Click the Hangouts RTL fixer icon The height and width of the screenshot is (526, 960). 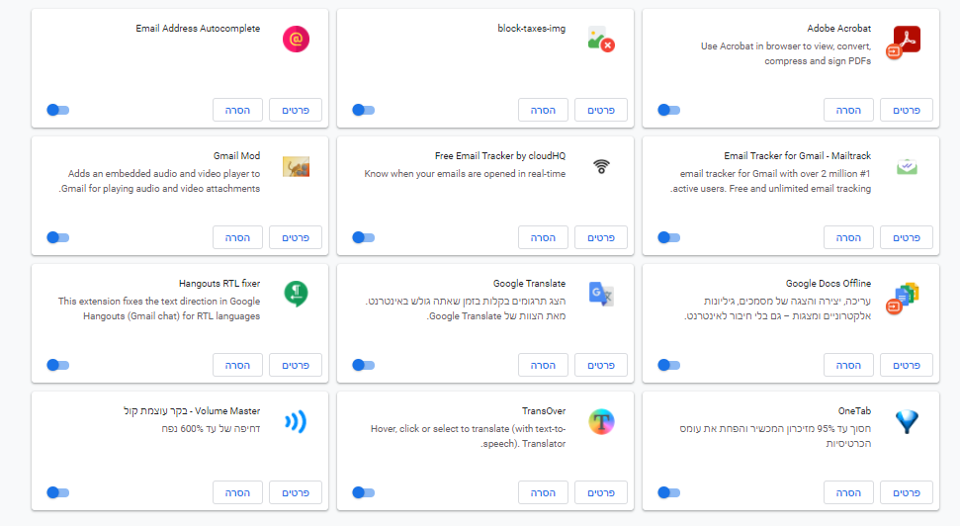click(x=297, y=294)
